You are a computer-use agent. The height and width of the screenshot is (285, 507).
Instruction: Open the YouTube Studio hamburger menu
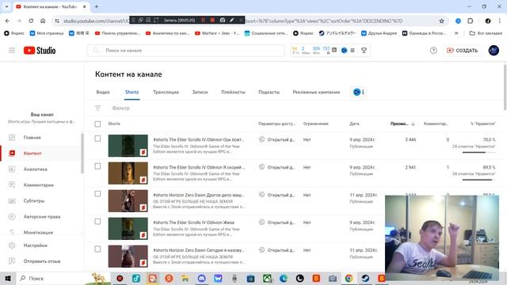click(12, 51)
